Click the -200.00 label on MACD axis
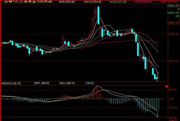This screenshot has width=180, height=121. coord(173,108)
